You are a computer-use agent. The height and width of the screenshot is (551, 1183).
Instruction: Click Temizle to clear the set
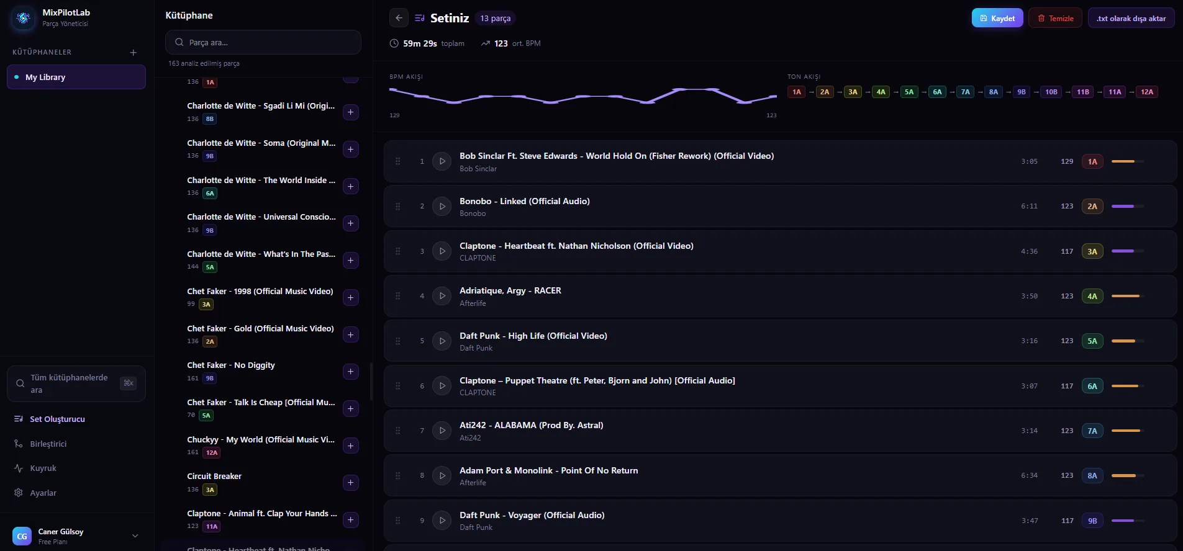coord(1056,18)
